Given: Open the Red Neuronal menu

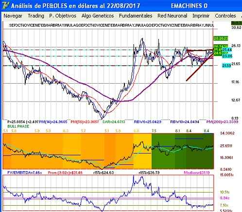Looking at the screenshot, I should coord(173,16).
